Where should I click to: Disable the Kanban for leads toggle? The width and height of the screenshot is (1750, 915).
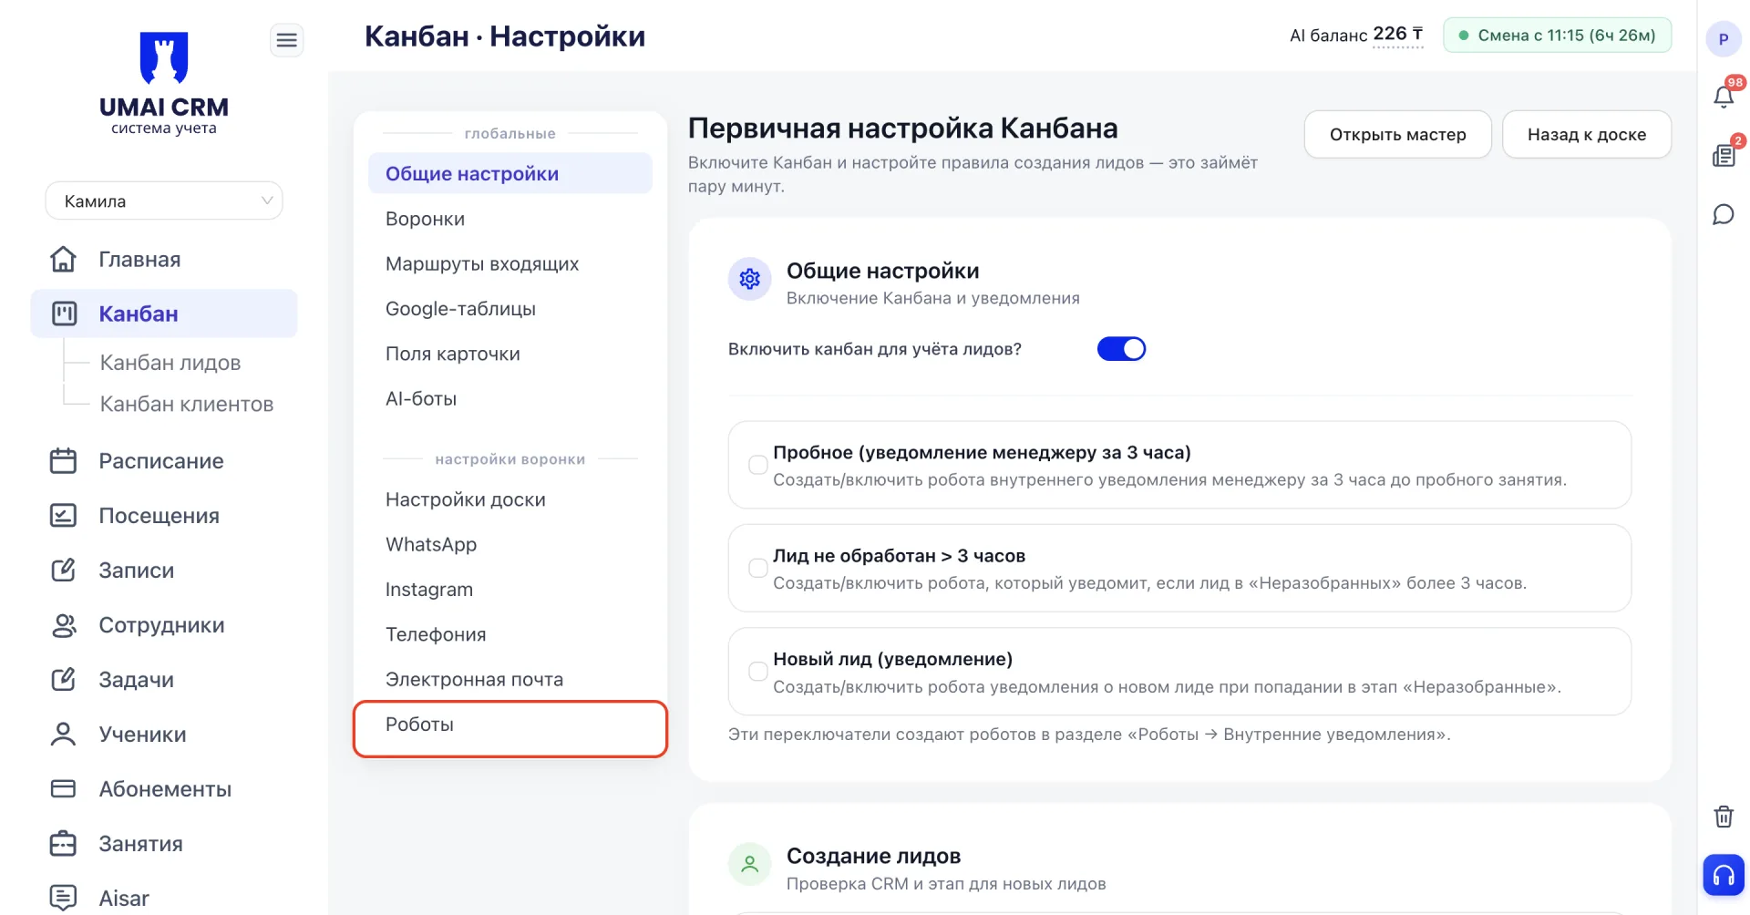[1121, 349]
